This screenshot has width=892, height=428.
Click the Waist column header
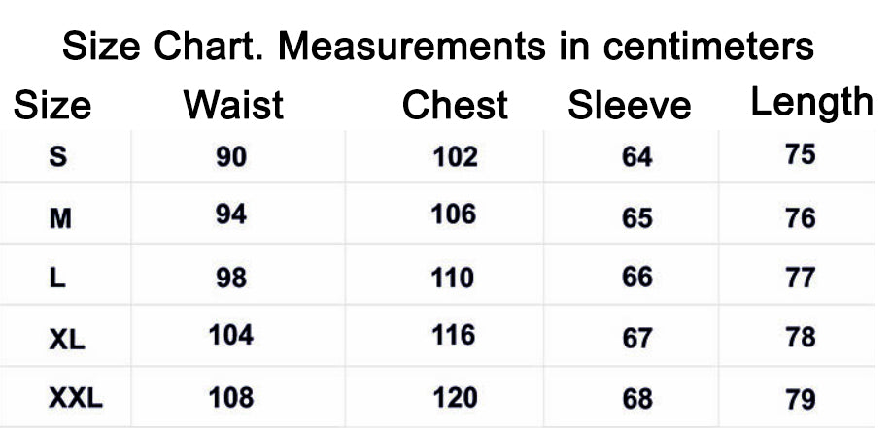click(x=233, y=105)
